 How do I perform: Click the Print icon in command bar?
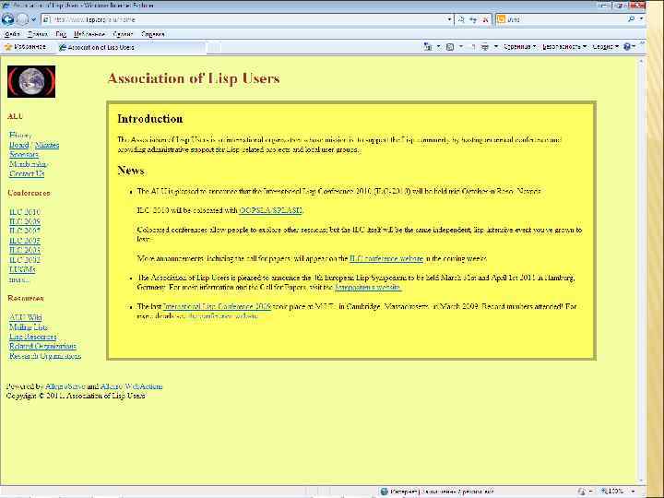click(x=485, y=47)
